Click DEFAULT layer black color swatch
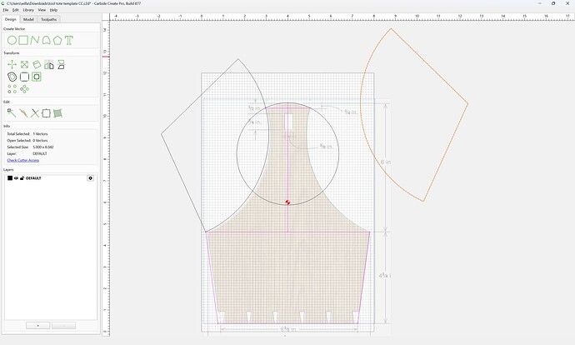Screen dimensions: 575x345 click(10, 178)
